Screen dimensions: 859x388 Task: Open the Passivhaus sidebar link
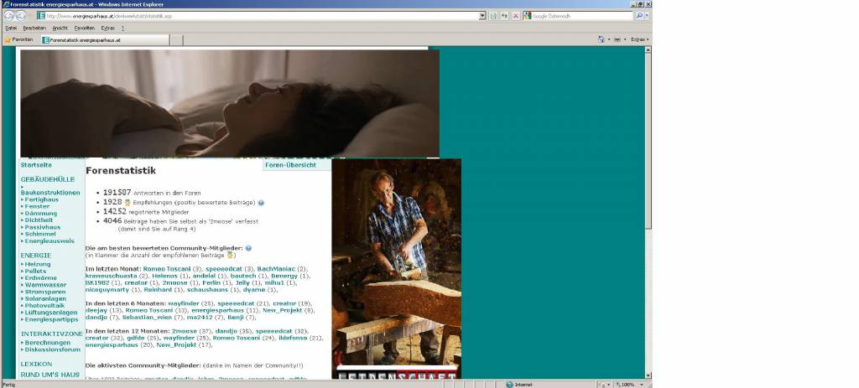tap(43, 227)
